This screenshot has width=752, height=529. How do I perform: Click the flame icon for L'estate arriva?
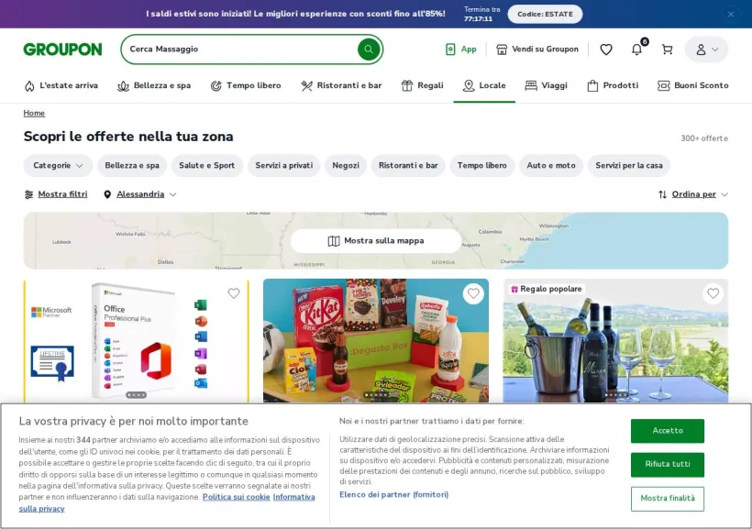(x=29, y=86)
